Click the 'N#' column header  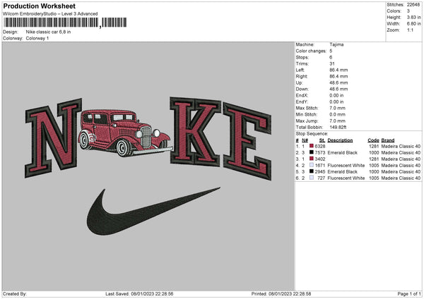coord(305,140)
